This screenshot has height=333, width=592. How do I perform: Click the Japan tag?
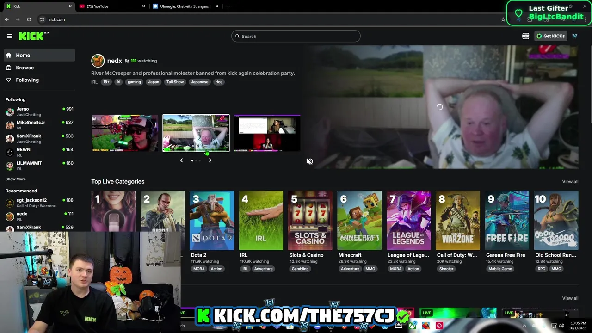[x=154, y=82]
